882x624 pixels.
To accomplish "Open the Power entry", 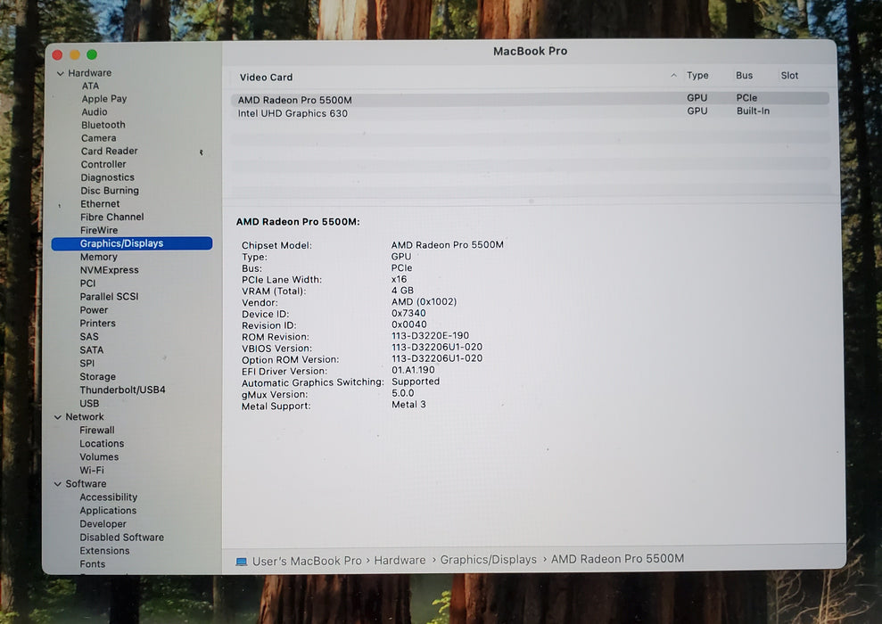I will coord(94,310).
